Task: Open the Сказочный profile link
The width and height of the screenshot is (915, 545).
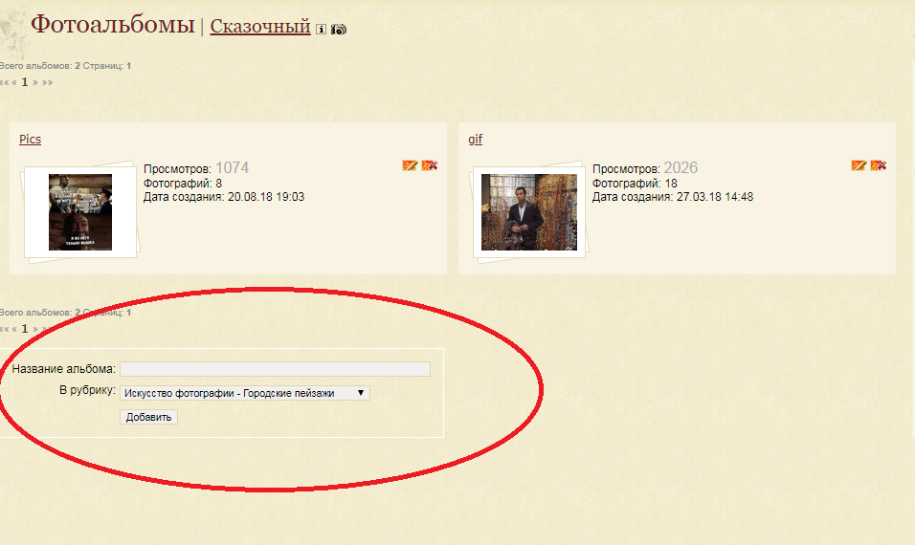Action: (x=260, y=26)
